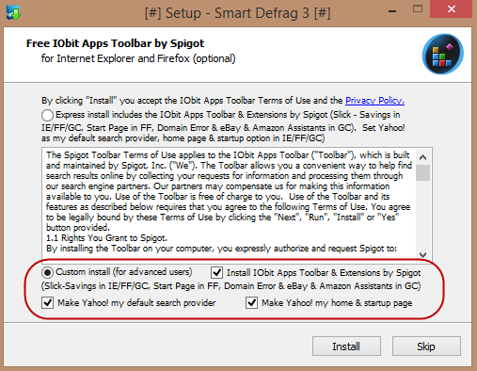This screenshot has width=477, height=371.
Task: Click the line '1.1 Rights You Grant to Spigot.'
Action: click(x=106, y=238)
